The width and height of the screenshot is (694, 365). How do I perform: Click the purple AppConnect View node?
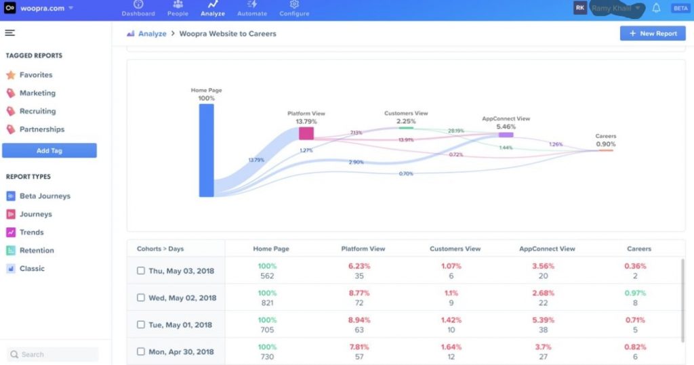(506, 135)
